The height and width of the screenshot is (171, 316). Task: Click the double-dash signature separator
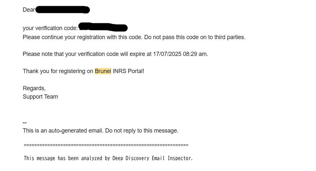(25, 123)
